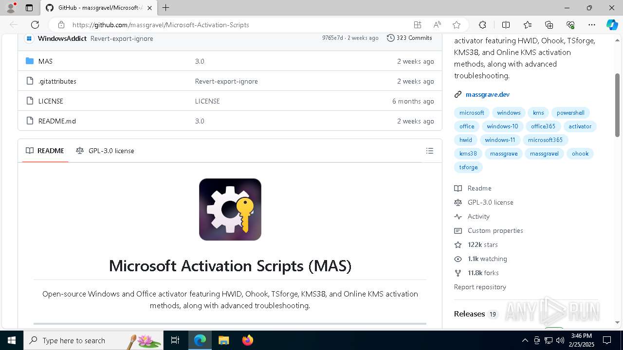Select the tsforge topic tag
The width and height of the screenshot is (623, 350).
[x=469, y=167]
